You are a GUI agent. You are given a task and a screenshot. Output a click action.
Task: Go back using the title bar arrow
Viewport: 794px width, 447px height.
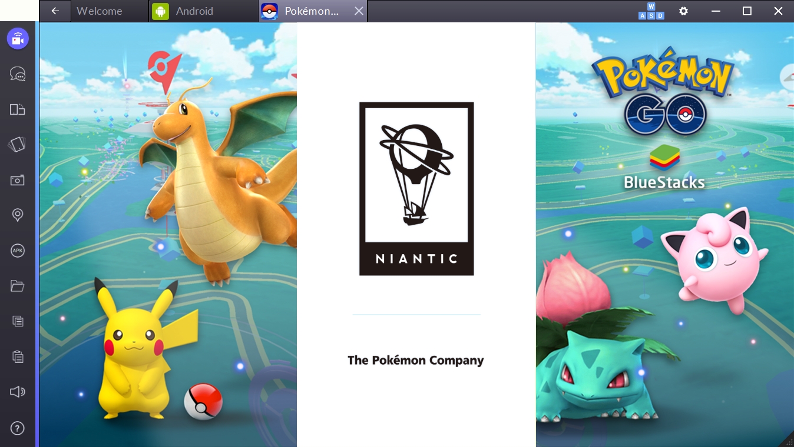[55, 11]
